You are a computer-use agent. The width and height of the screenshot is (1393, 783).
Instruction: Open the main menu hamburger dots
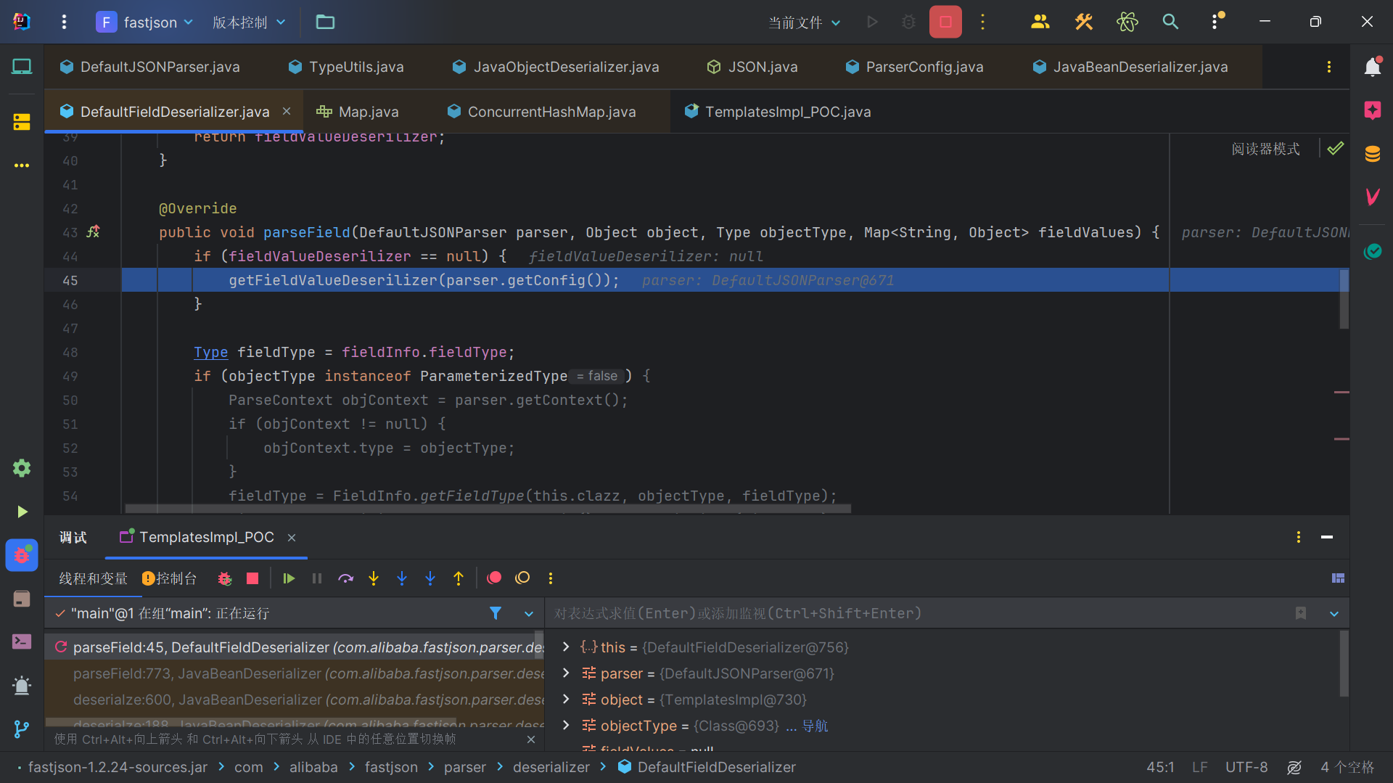(x=64, y=22)
